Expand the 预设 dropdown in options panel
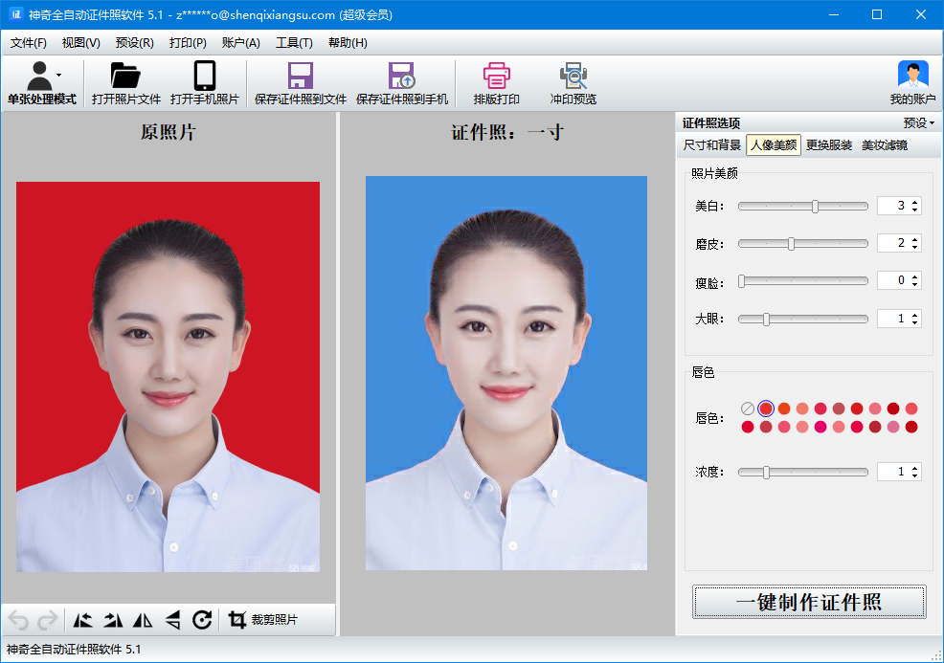 [x=919, y=123]
